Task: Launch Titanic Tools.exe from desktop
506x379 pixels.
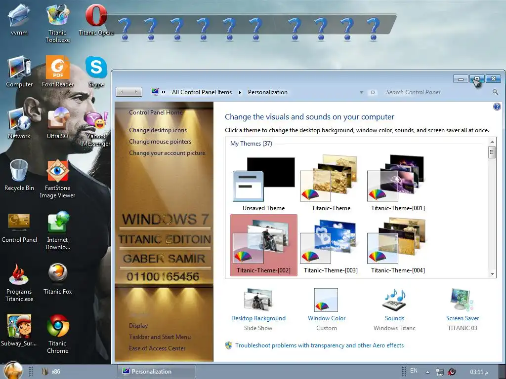Action: point(57,23)
